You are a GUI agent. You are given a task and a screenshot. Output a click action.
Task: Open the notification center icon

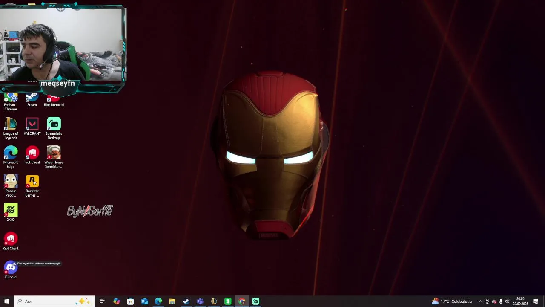[536, 301]
